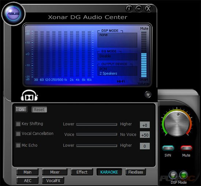The height and width of the screenshot is (186, 201).
Task: Click the Smart Volume label
Action: 143,81
